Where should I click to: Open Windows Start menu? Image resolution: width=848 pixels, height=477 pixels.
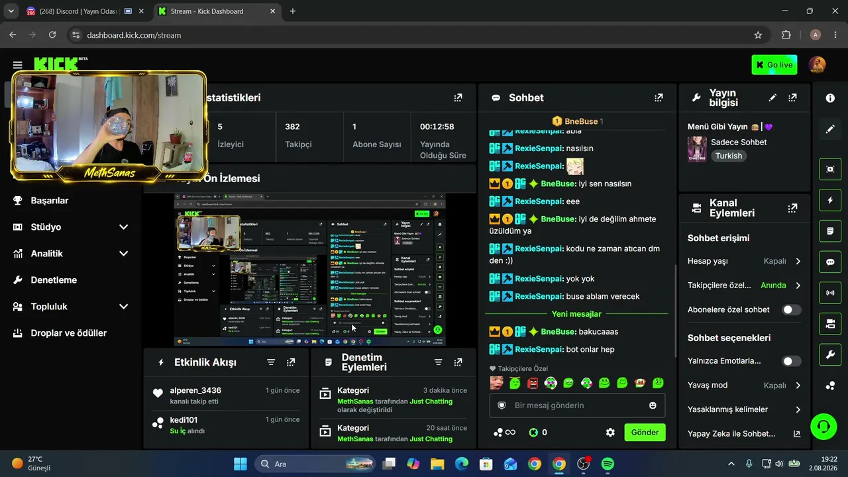coord(240,464)
